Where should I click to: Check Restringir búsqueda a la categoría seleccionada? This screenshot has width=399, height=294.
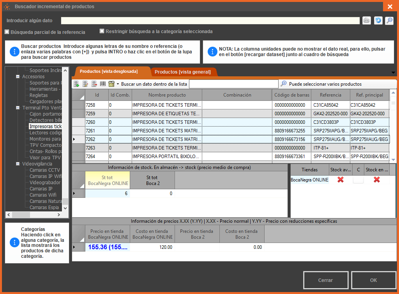click(102, 31)
